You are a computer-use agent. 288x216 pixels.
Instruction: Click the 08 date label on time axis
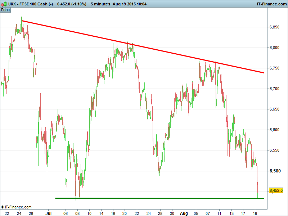point(77,213)
